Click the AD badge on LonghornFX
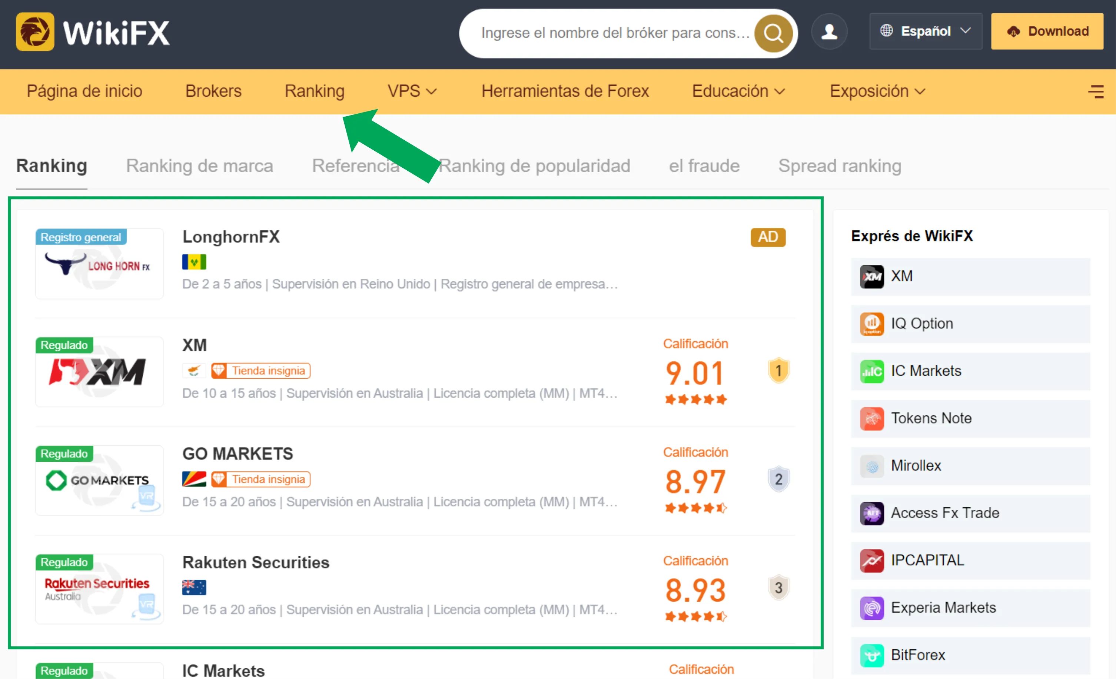Screen dimensions: 1116x679 [x=768, y=237]
